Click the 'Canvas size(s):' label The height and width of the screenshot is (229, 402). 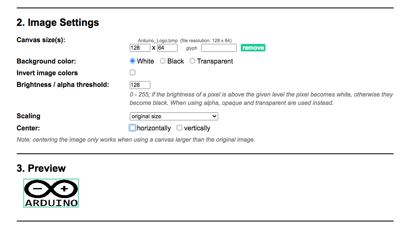(x=41, y=40)
